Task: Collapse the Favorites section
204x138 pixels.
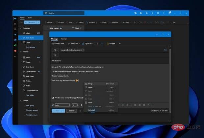Action: [21, 28]
